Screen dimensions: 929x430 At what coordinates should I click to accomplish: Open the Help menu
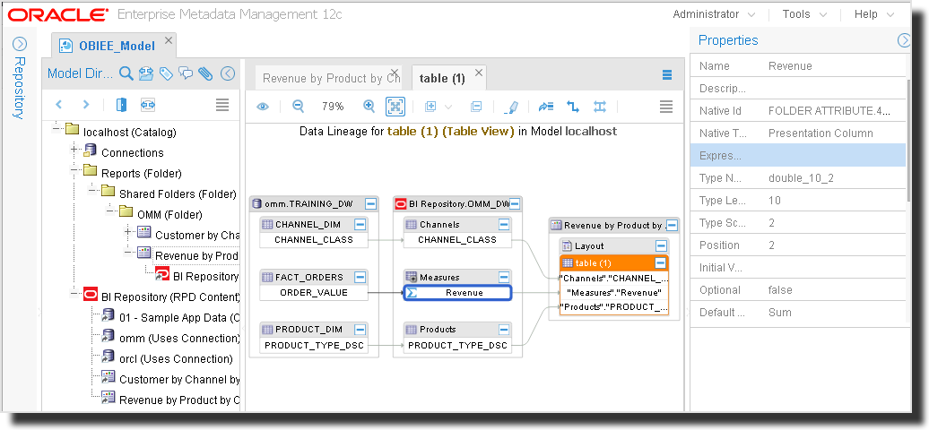coord(874,14)
